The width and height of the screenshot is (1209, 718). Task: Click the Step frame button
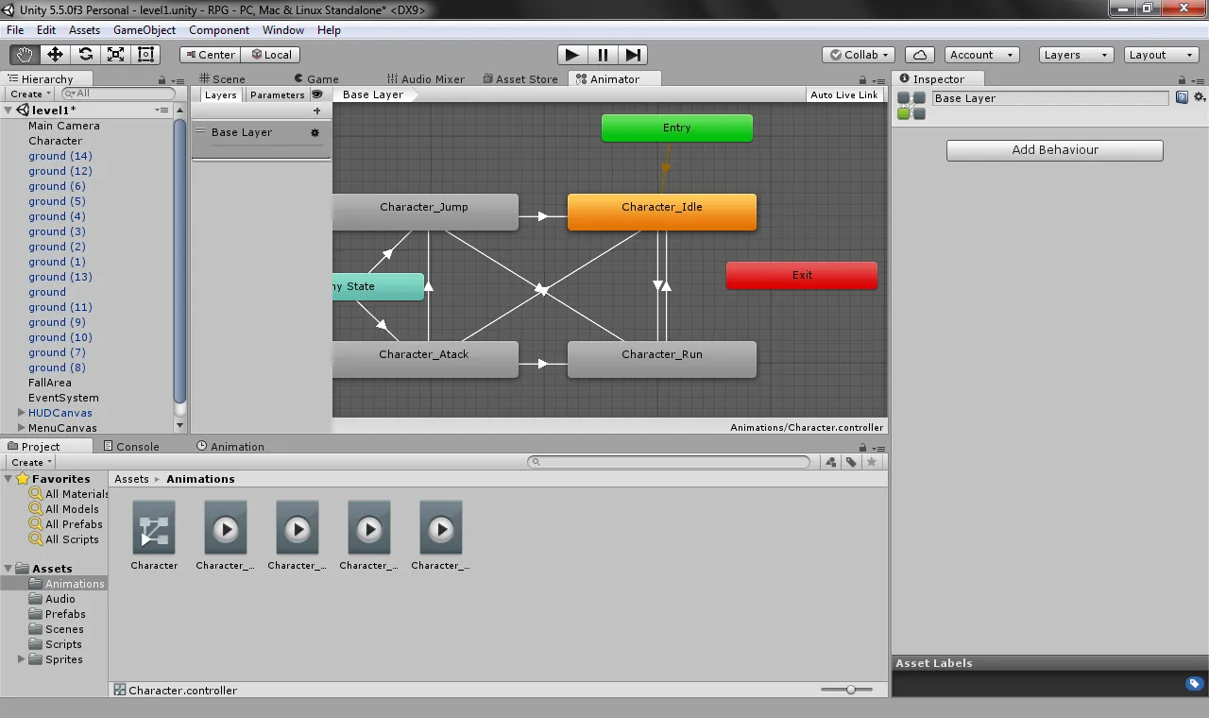coord(634,55)
